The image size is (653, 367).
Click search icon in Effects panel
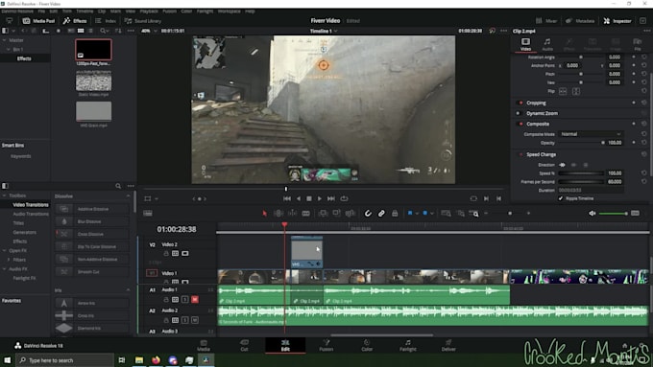click(x=118, y=186)
